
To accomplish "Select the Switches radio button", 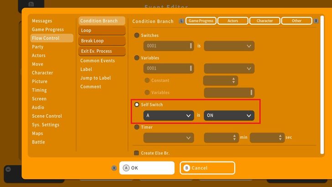I will coord(137,36).
